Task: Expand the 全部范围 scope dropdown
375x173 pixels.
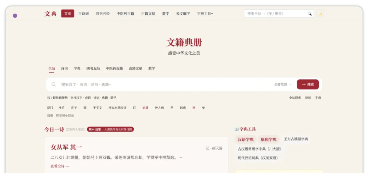Action: click(283, 84)
